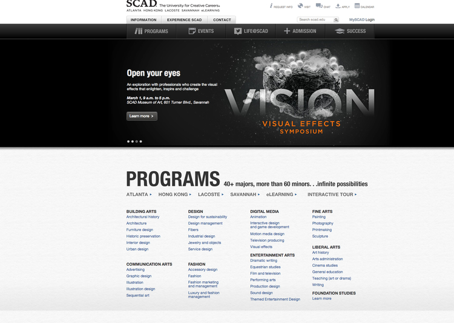This screenshot has height=323, width=454.
Task: Open the Writing link
Action: 318,285
